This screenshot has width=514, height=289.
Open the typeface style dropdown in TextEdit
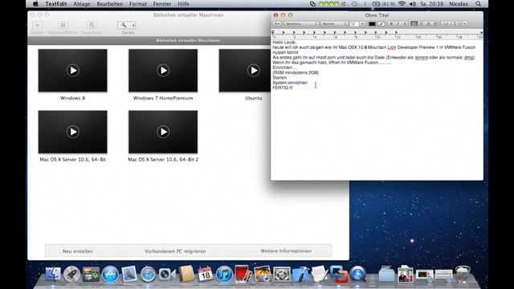click(x=334, y=23)
